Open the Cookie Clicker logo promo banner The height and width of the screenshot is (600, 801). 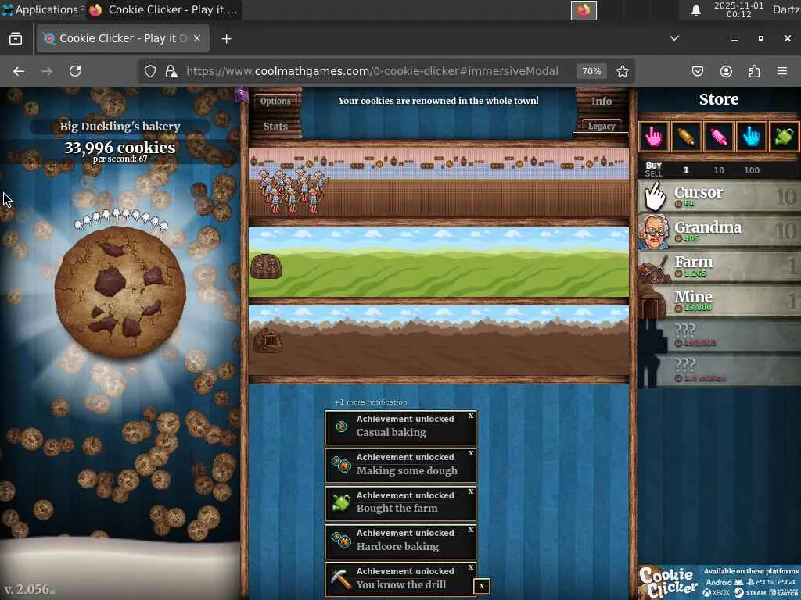click(719, 581)
